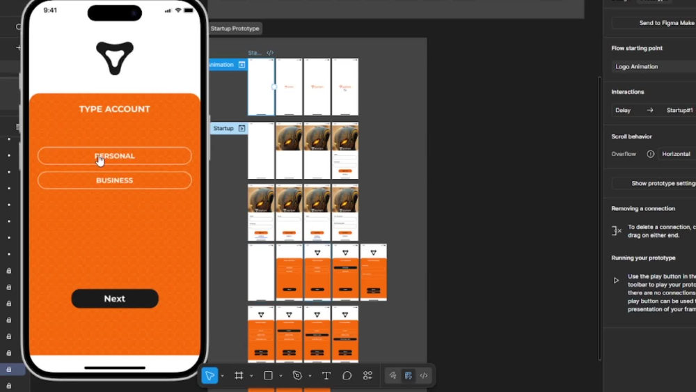Switch to Dev Mode in toolbar
Image resolution: width=696 pixels, height=392 pixels.
(424, 375)
